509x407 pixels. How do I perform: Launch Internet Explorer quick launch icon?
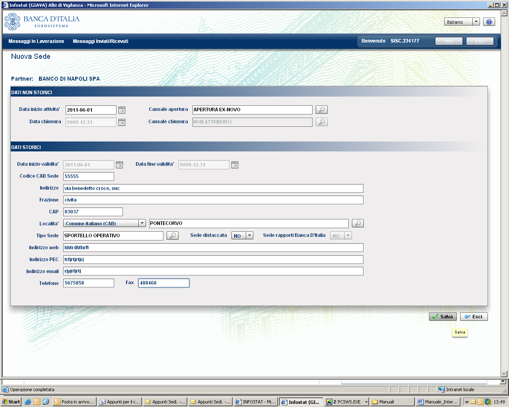(x=28, y=402)
